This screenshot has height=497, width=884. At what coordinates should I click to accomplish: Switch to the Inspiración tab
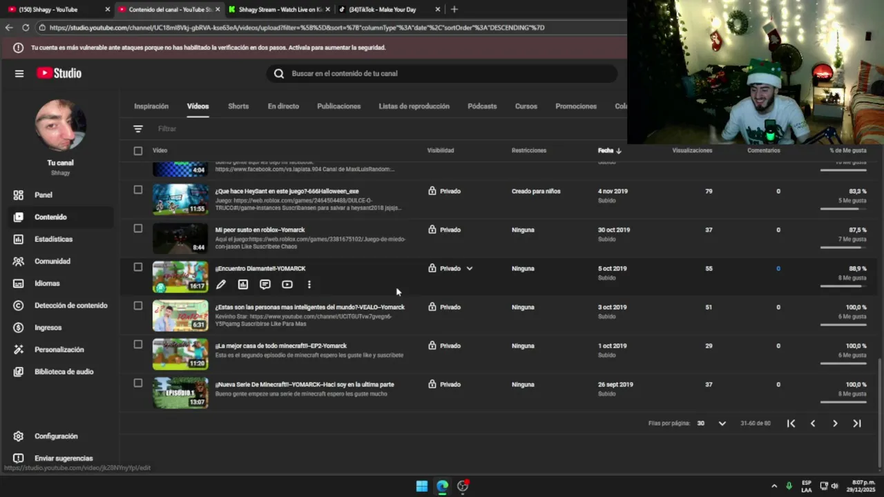coord(151,106)
